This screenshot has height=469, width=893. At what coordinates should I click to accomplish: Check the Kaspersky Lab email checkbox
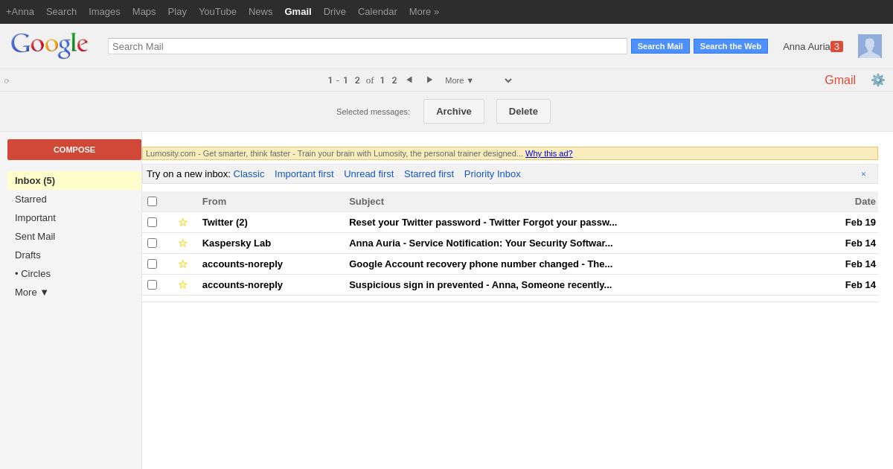point(152,243)
